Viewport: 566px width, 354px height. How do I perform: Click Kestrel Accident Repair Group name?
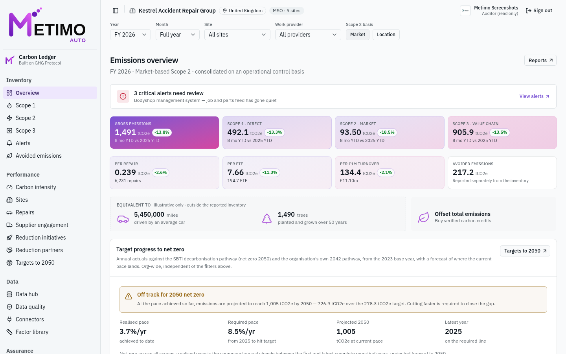click(177, 11)
